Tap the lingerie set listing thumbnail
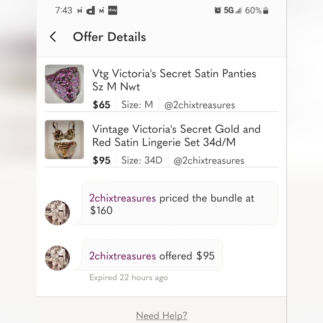This screenshot has height=323, width=323. click(x=64, y=140)
